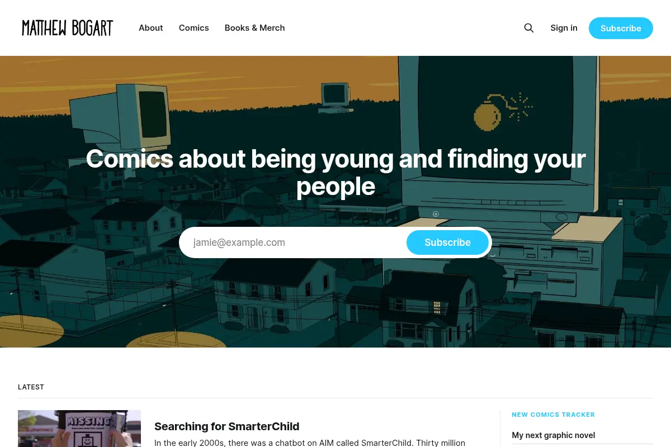Click the small floating monitor in sky
Viewport: 671px width, 447px height.
(335, 98)
